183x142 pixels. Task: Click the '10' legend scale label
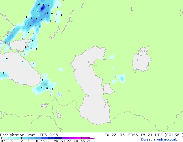point(36,141)
